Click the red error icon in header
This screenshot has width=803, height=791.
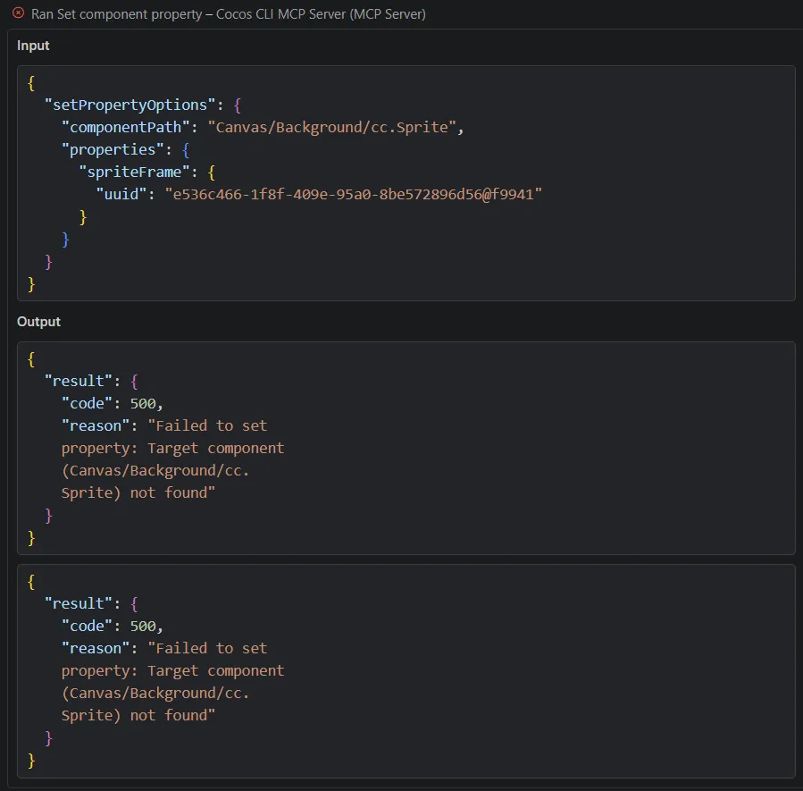point(18,14)
